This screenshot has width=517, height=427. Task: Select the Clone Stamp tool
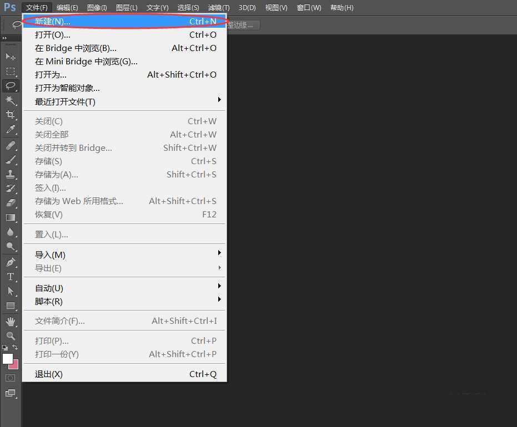11,174
